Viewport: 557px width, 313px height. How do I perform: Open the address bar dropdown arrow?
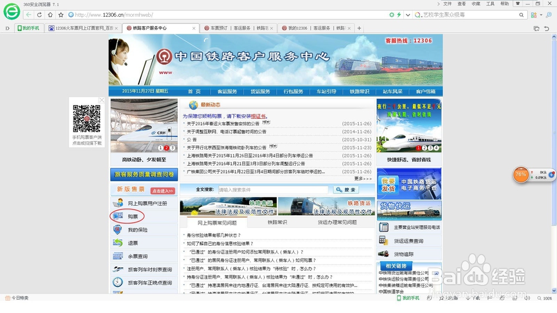(408, 15)
